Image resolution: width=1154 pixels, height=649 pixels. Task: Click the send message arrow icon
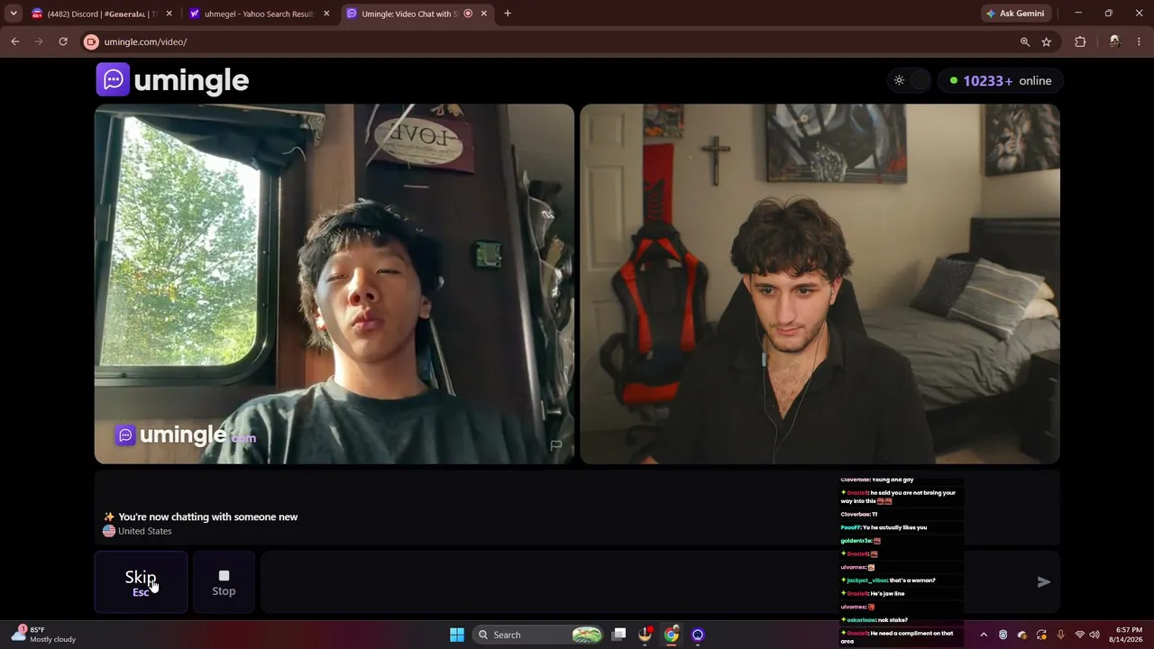(x=1043, y=582)
